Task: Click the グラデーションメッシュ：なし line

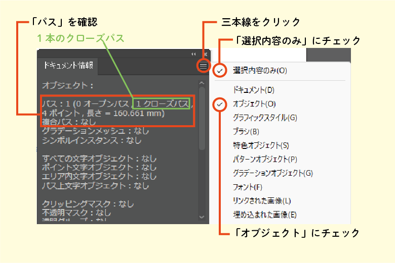Action: pyautogui.click(x=96, y=131)
